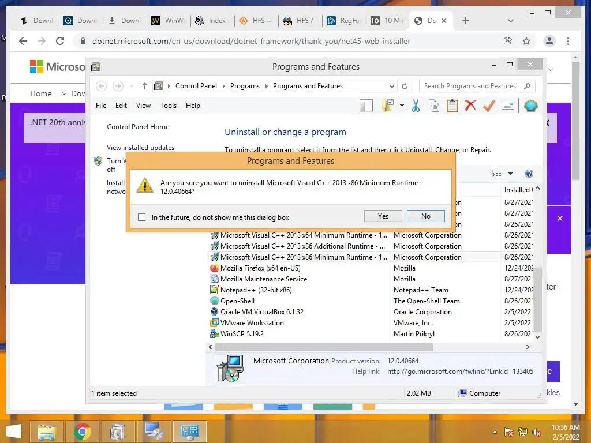Click Chrome icon on taskbar
The height and width of the screenshot is (443, 591).
82,431
